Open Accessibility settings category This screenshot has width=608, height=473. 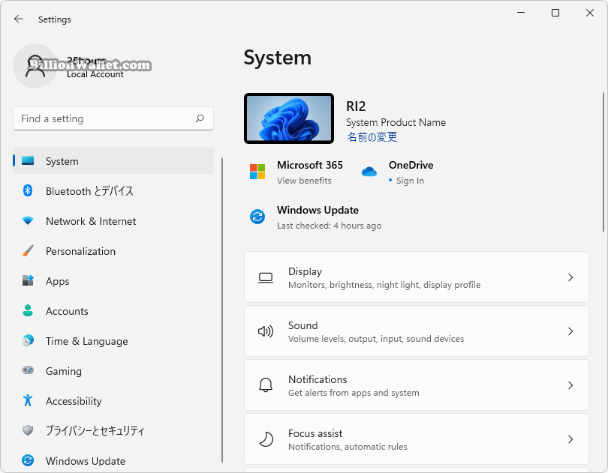113,401
